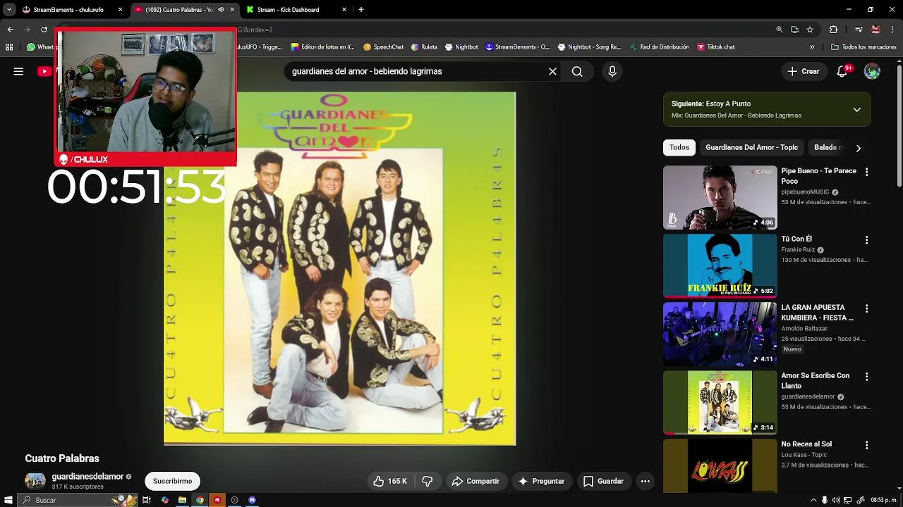
Task: Expand the Siguiente playlist mix panel
Action: [856, 109]
